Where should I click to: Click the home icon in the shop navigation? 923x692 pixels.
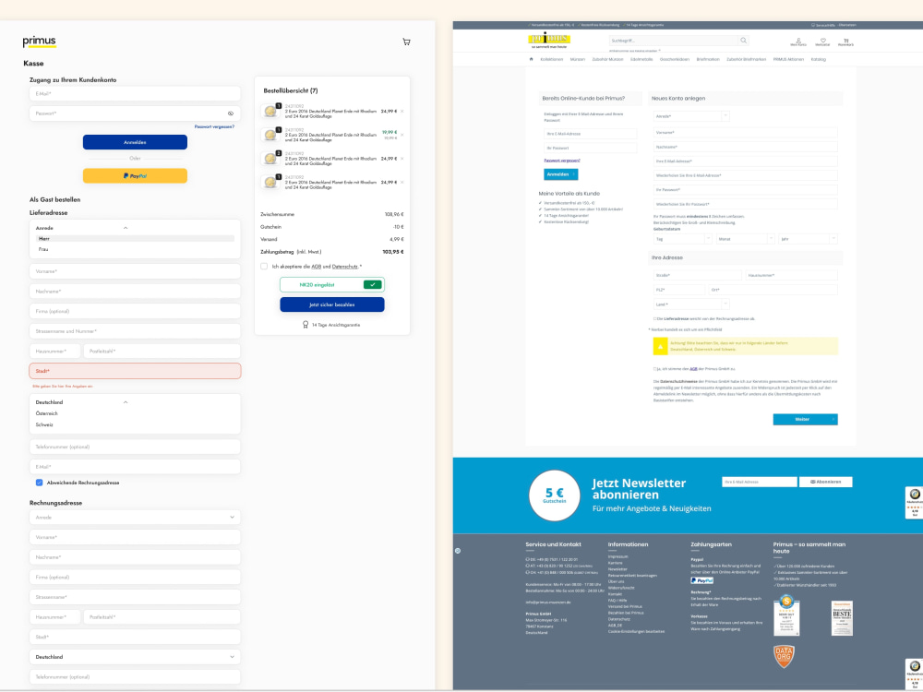(531, 59)
